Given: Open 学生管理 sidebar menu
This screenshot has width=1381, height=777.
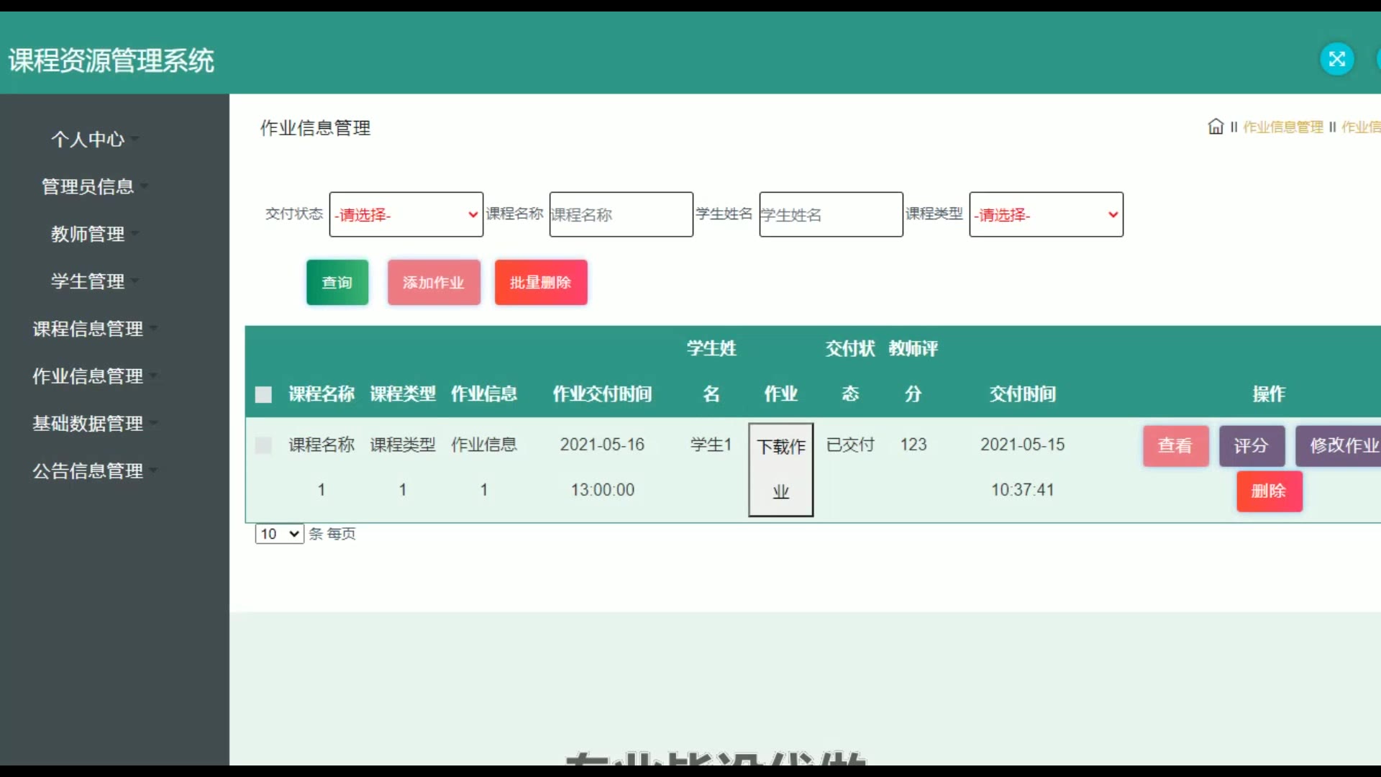Looking at the screenshot, I should [88, 281].
